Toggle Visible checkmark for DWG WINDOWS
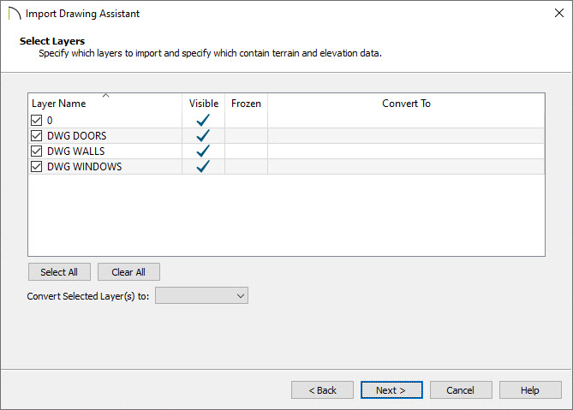Screen dimensions: 573x410 pos(203,167)
